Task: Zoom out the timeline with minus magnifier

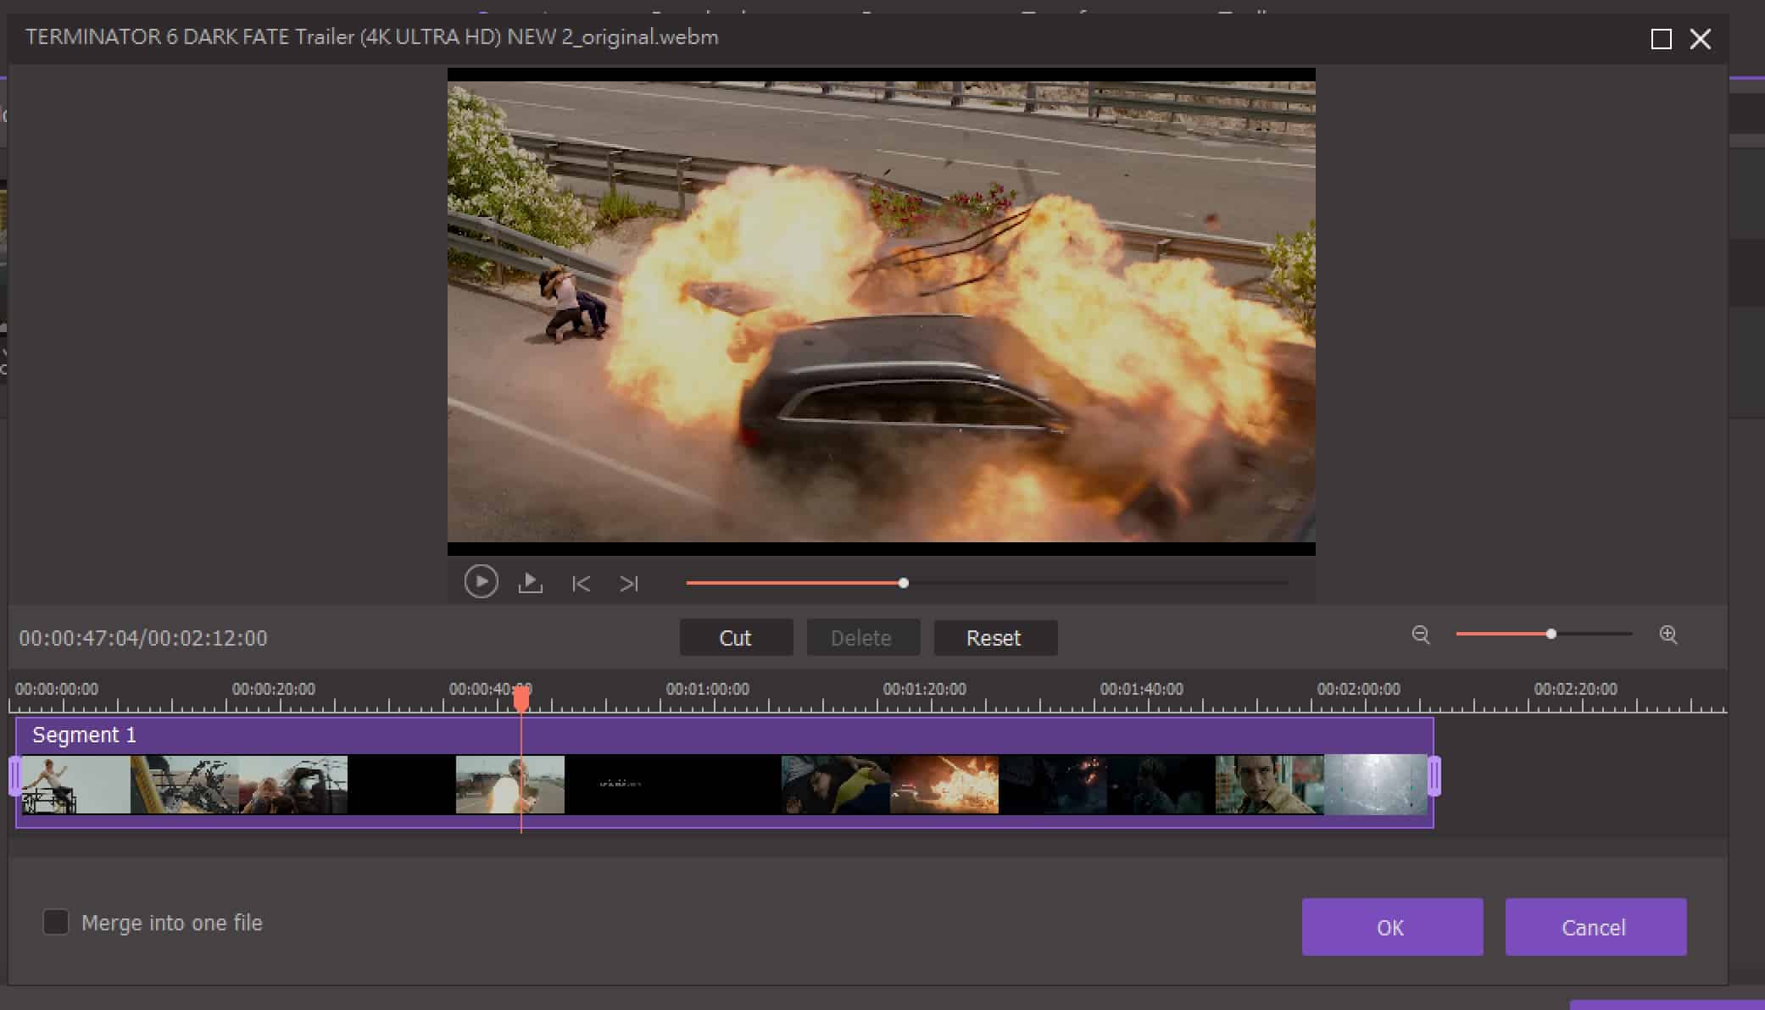Action: tap(1421, 635)
